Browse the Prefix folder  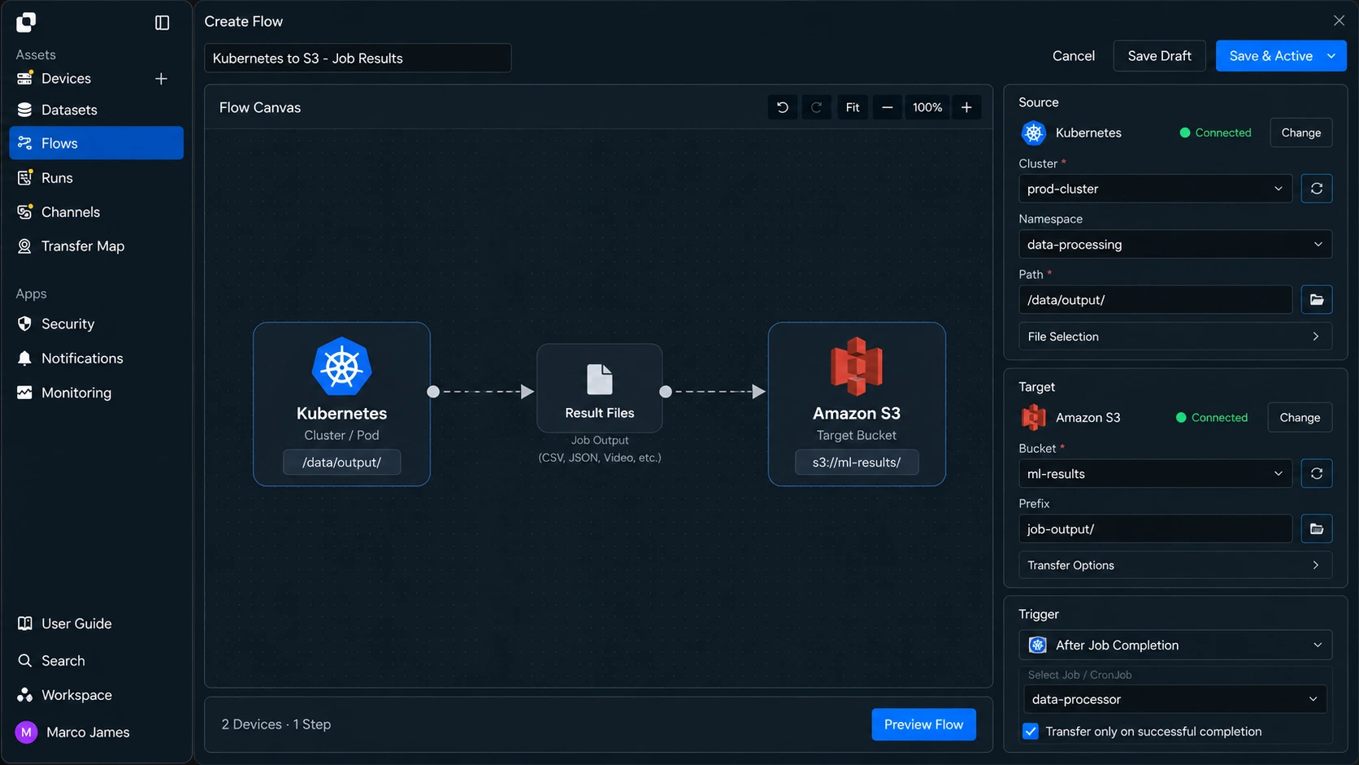(x=1316, y=529)
